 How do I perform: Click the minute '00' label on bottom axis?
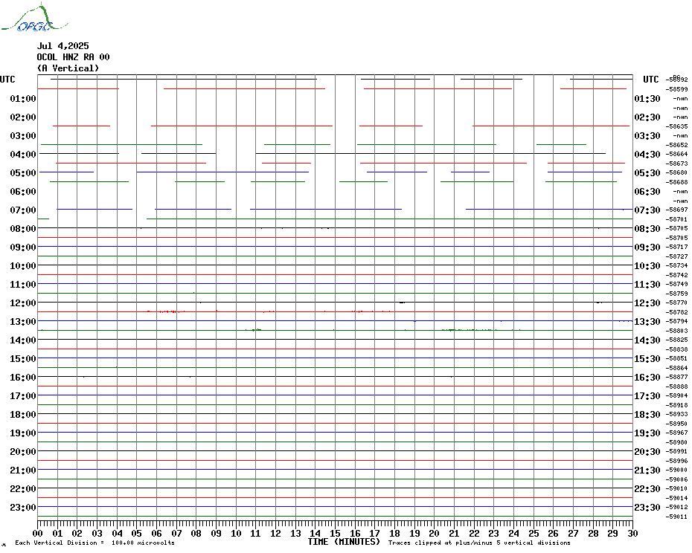point(37,534)
